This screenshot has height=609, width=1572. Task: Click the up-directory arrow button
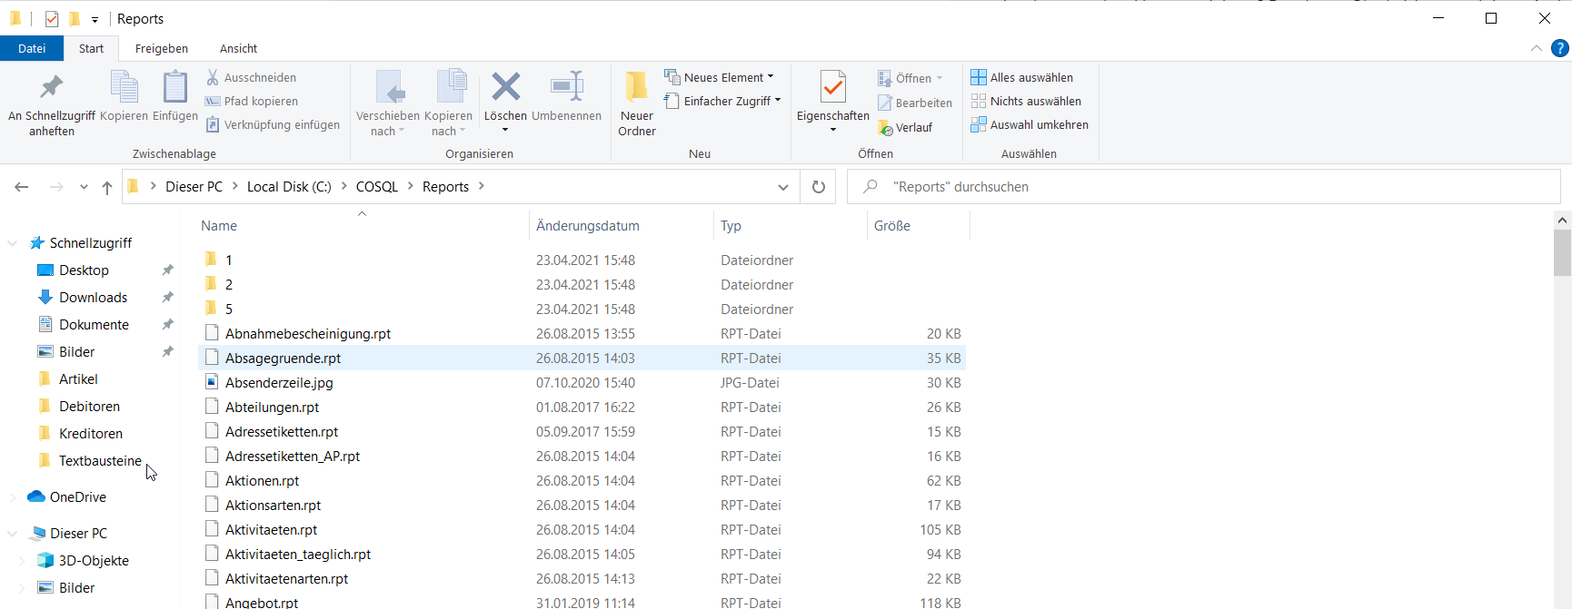pyautogui.click(x=107, y=187)
